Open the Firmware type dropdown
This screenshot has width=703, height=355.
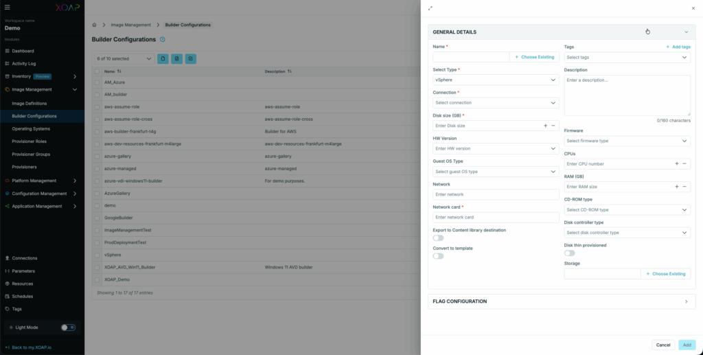pos(627,141)
